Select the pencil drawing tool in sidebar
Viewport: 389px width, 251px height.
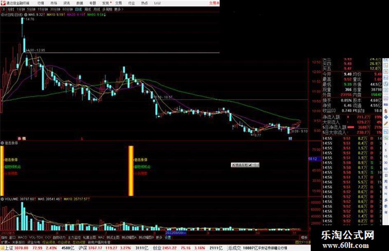386,123
